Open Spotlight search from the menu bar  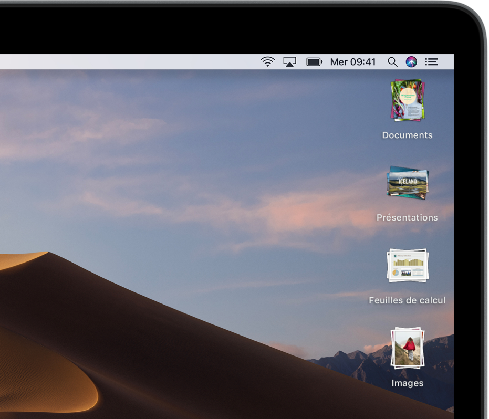tap(392, 61)
